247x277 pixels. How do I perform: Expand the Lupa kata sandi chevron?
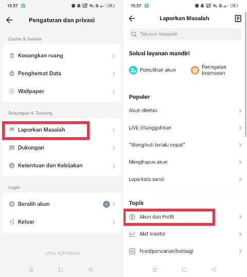(x=240, y=180)
